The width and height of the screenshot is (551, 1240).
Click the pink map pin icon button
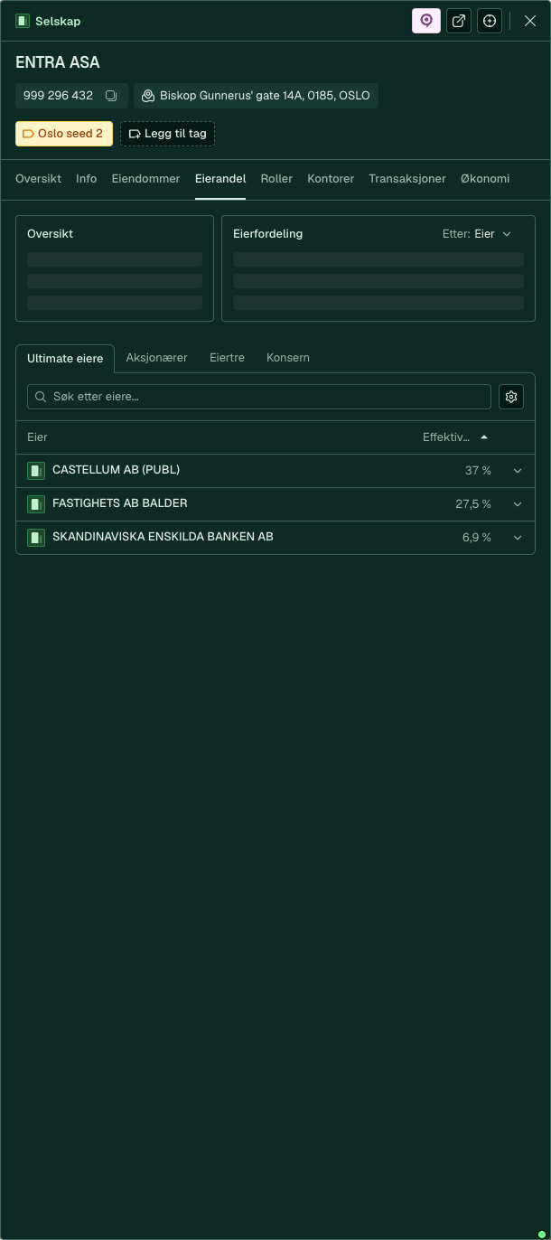(x=426, y=21)
